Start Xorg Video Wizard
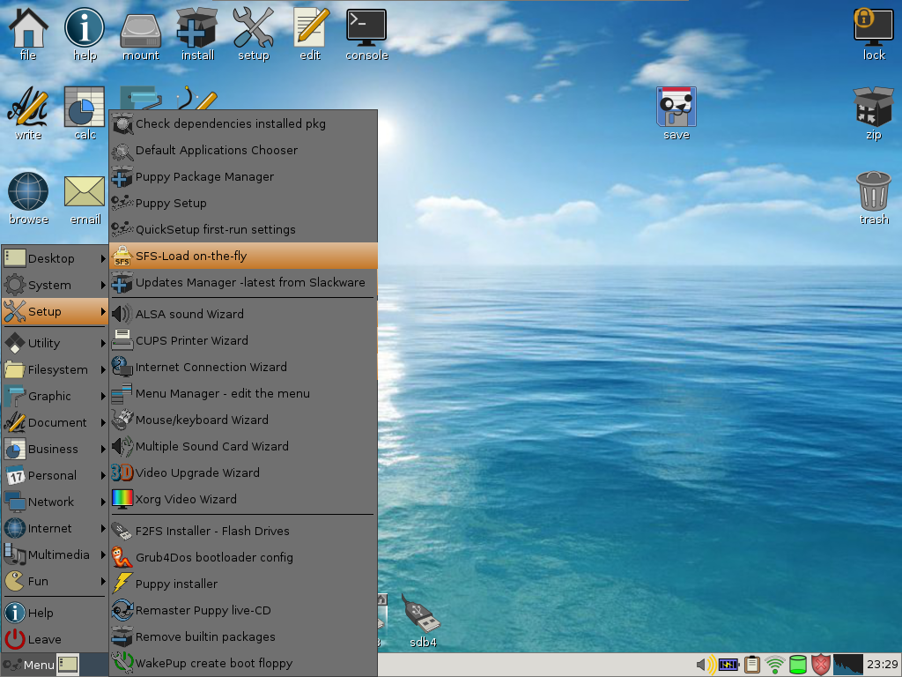 point(243,500)
